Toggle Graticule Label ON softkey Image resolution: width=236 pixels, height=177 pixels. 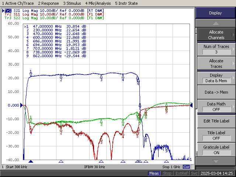(216, 150)
